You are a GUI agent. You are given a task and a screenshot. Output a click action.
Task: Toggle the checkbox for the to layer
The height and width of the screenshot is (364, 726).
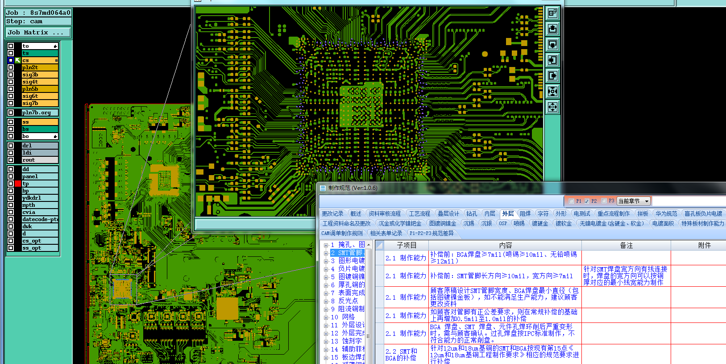point(11,46)
